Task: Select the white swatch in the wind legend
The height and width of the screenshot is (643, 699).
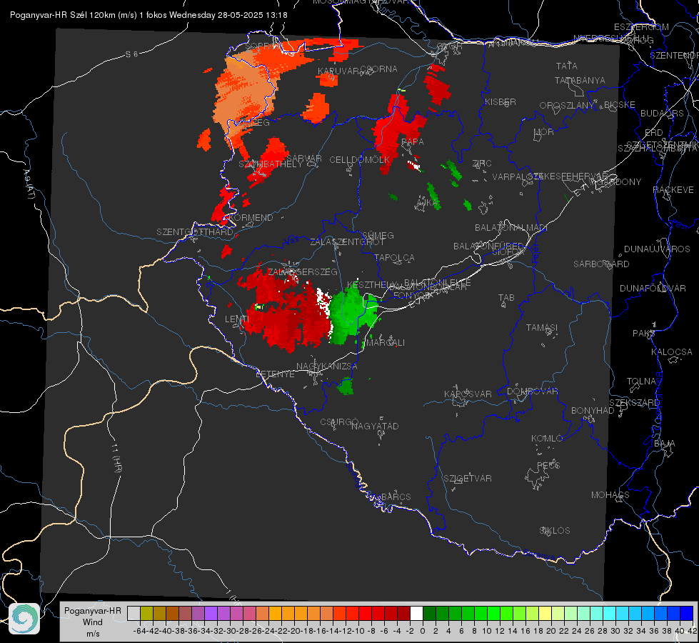Action: 416,613
